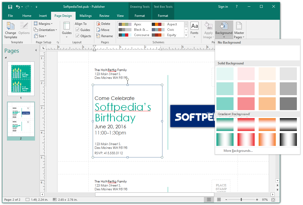Open the Help question mark

point(237,7)
